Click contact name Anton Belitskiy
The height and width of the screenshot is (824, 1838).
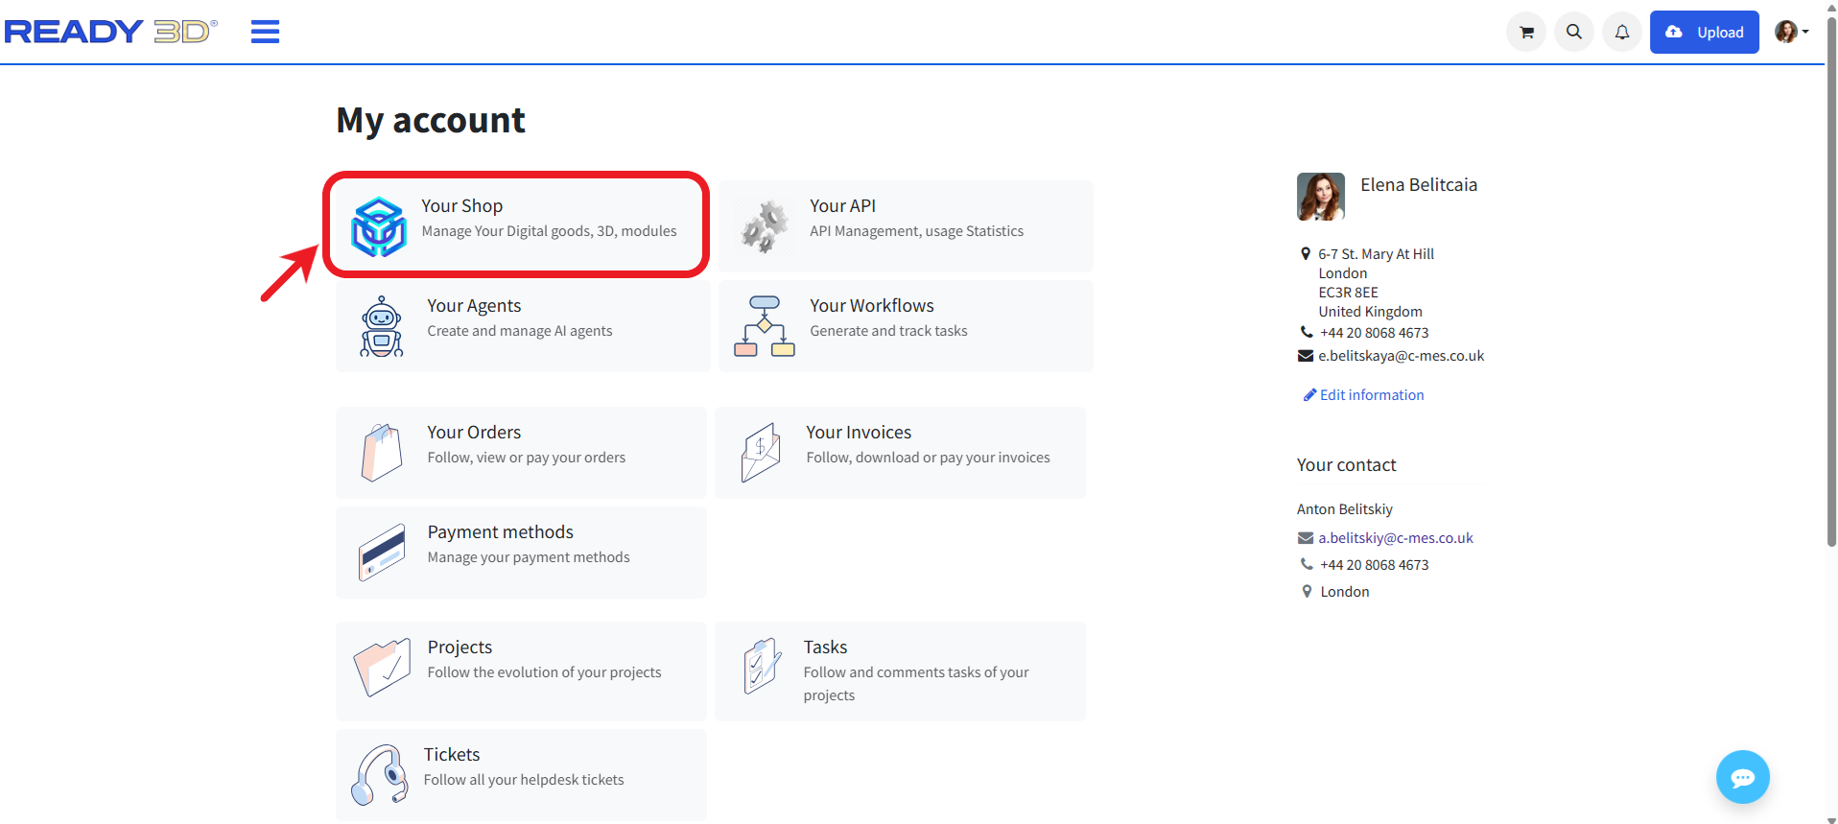(x=1344, y=508)
